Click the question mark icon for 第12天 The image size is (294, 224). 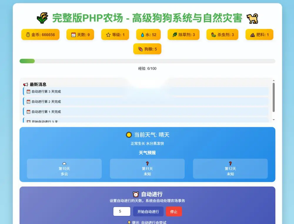pos(230,164)
